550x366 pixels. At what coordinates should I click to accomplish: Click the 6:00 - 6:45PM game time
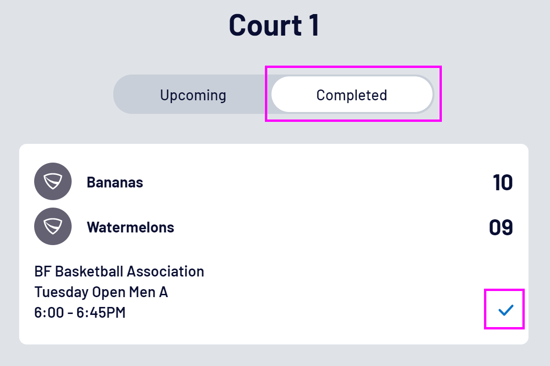[x=80, y=313]
